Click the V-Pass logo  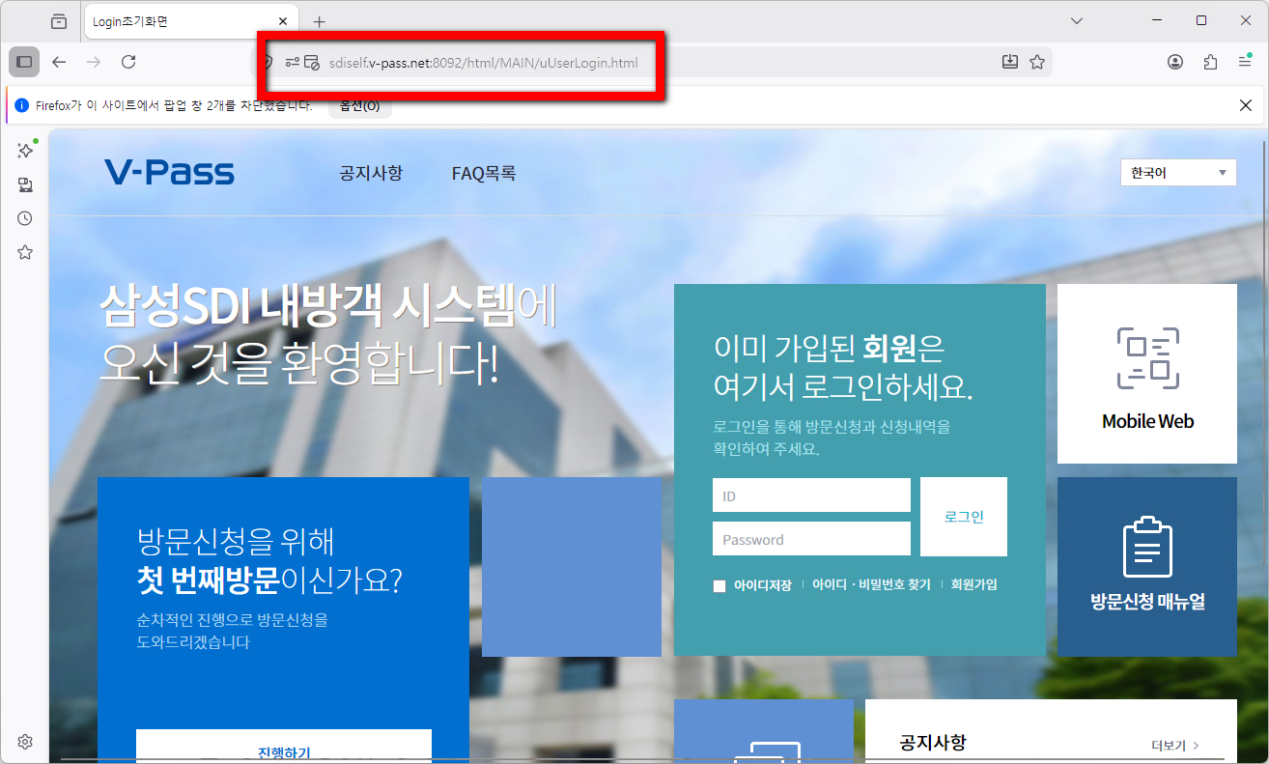169,172
